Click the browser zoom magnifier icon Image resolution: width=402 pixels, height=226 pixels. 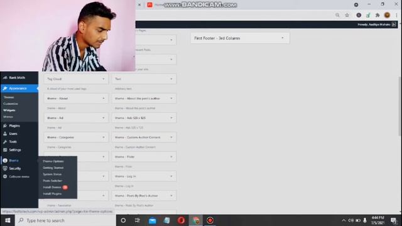coord(337,15)
